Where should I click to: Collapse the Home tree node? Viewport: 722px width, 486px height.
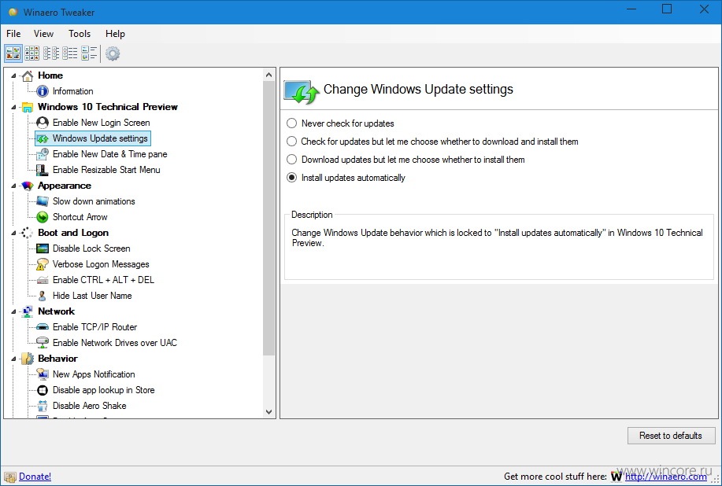13,75
